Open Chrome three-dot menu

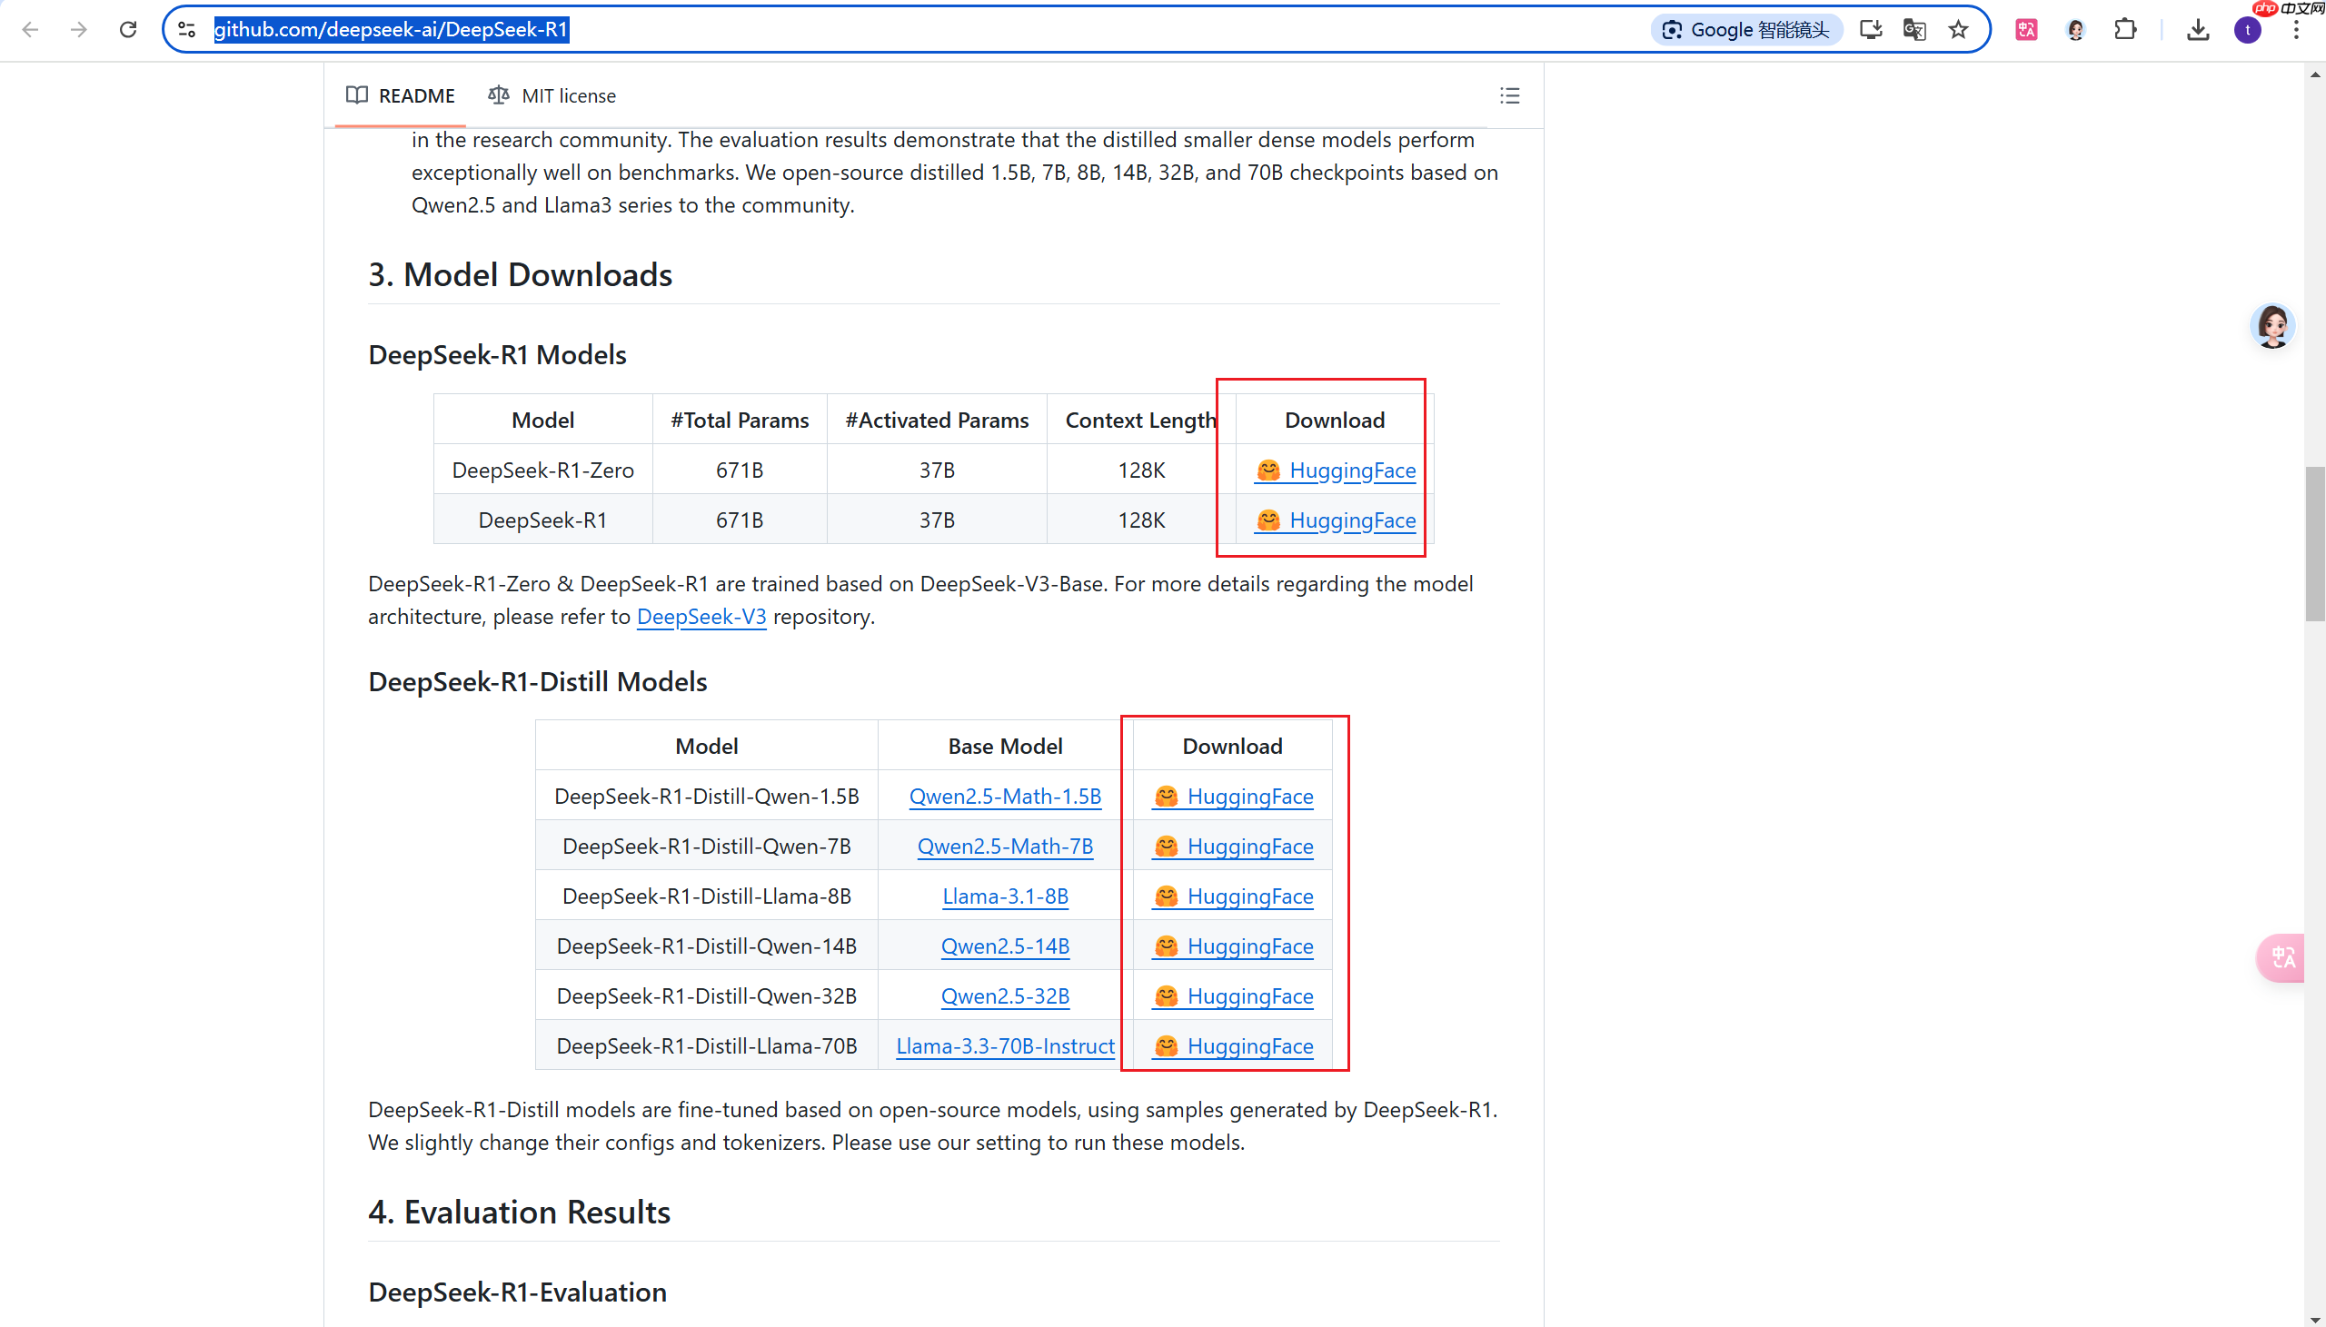pos(2296,30)
